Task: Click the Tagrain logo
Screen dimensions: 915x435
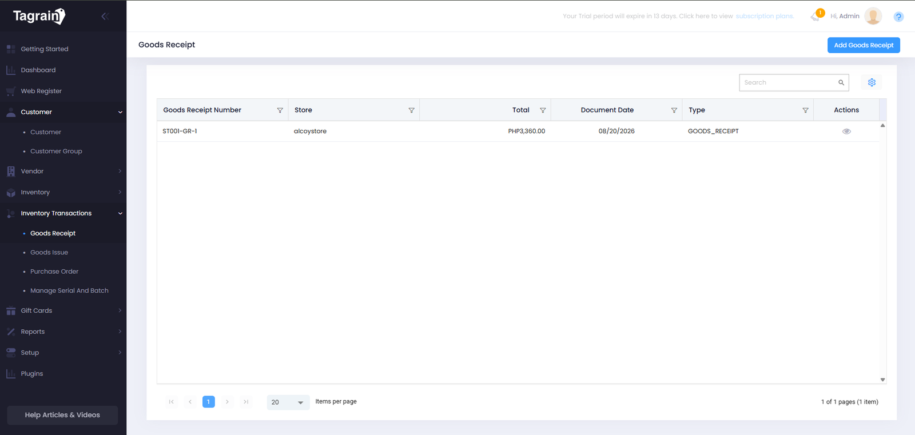Action: [39, 16]
